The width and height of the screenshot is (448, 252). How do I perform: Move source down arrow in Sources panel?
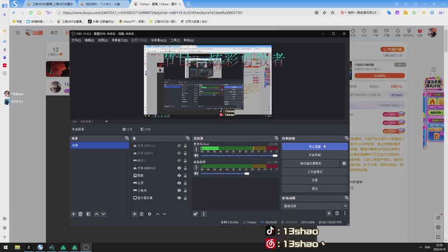[x=165, y=214]
